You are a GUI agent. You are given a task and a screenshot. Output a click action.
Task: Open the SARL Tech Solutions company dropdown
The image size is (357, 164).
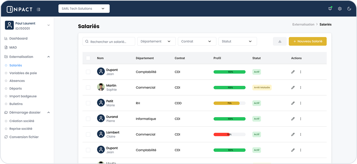point(84,9)
